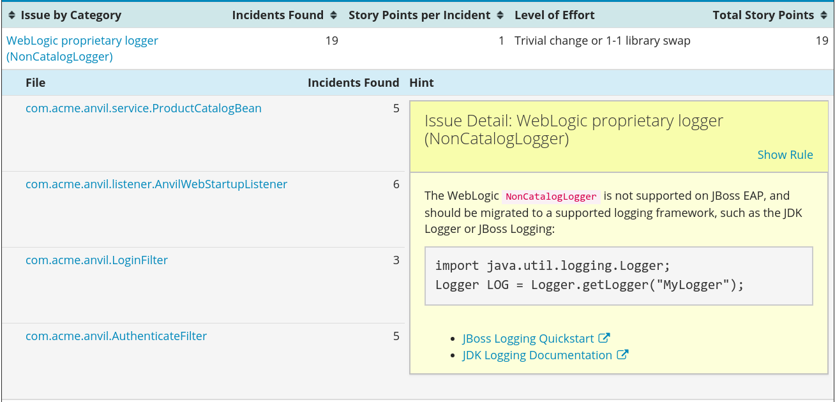835x402 pixels.
Task: Click incident count 5 for AuthenticateFilter
Action: coord(396,336)
